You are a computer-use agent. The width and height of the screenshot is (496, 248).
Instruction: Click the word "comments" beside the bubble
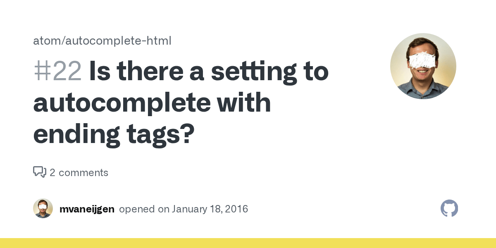[83, 172]
